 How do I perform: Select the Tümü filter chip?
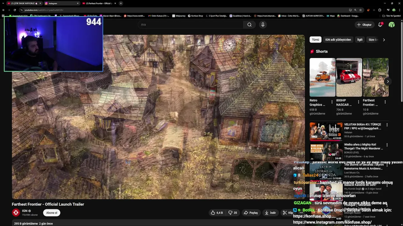tap(315, 40)
